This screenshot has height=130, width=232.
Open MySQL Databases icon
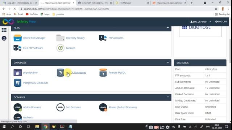tap(61, 73)
